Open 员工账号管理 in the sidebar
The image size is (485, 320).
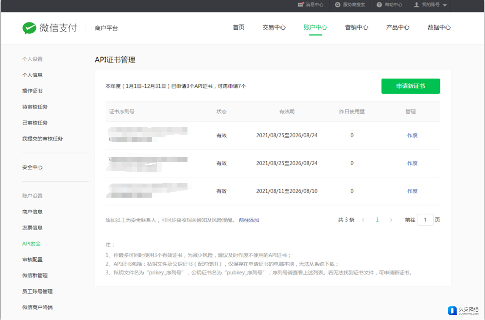tap(37, 291)
